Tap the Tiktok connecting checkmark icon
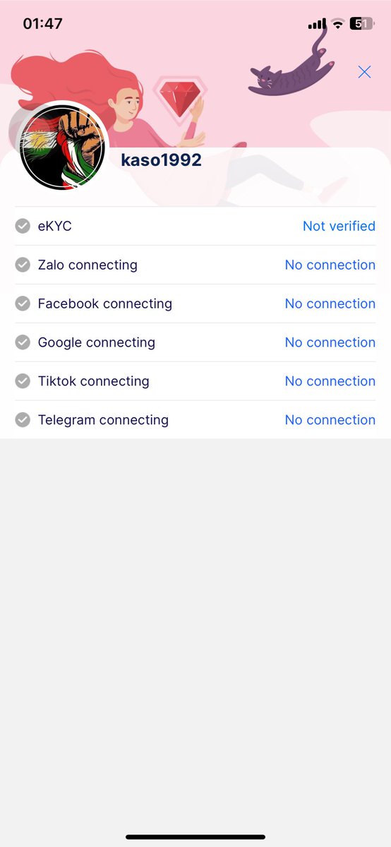The image size is (391, 847). point(23,381)
